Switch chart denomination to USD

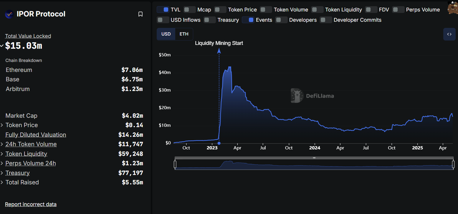(x=166, y=34)
